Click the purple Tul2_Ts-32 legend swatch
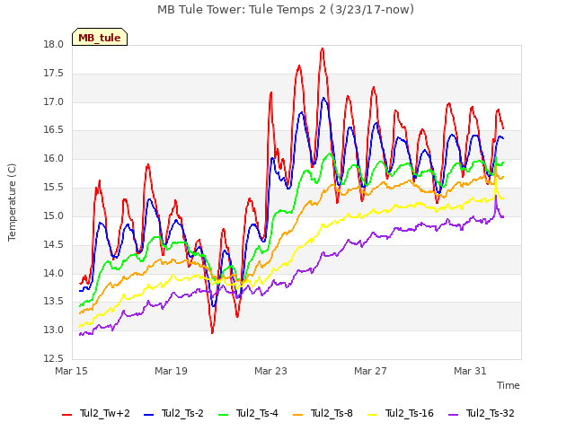 pyautogui.click(x=453, y=415)
